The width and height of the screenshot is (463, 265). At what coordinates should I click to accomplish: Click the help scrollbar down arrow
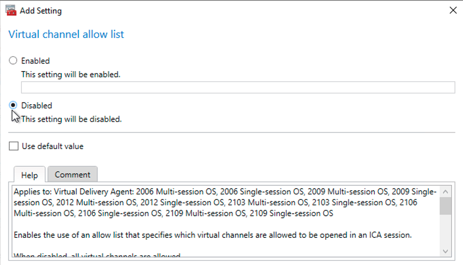tap(445, 251)
